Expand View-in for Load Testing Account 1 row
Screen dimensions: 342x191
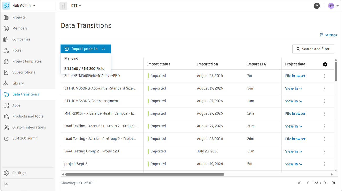click(x=294, y=126)
